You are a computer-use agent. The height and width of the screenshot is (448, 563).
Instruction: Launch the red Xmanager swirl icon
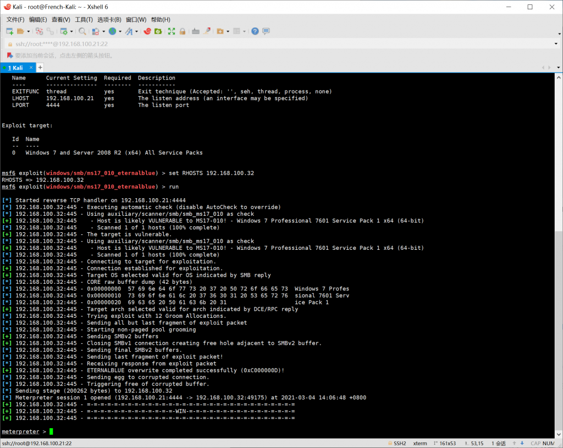click(147, 31)
